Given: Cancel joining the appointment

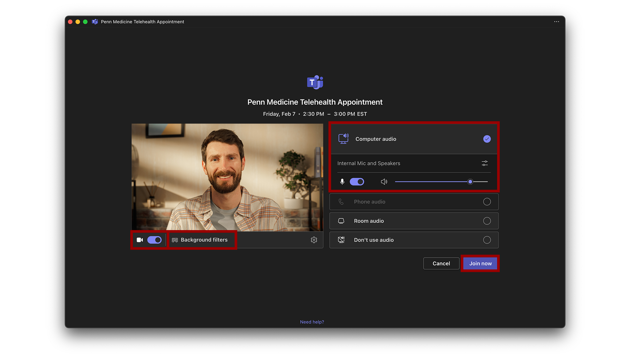Looking at the screenshot, I should pyautogui.click(x=441, y=263).
